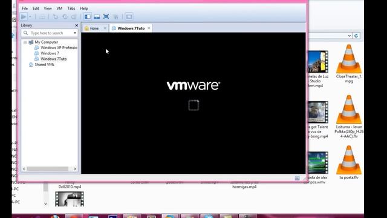Click the VM console display area
387x218 pixels.
click(193, 103)
